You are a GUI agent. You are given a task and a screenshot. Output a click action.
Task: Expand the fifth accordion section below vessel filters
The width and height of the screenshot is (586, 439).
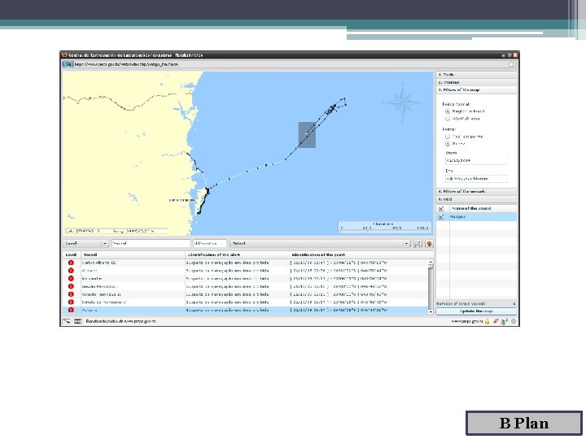coord(476,199)
